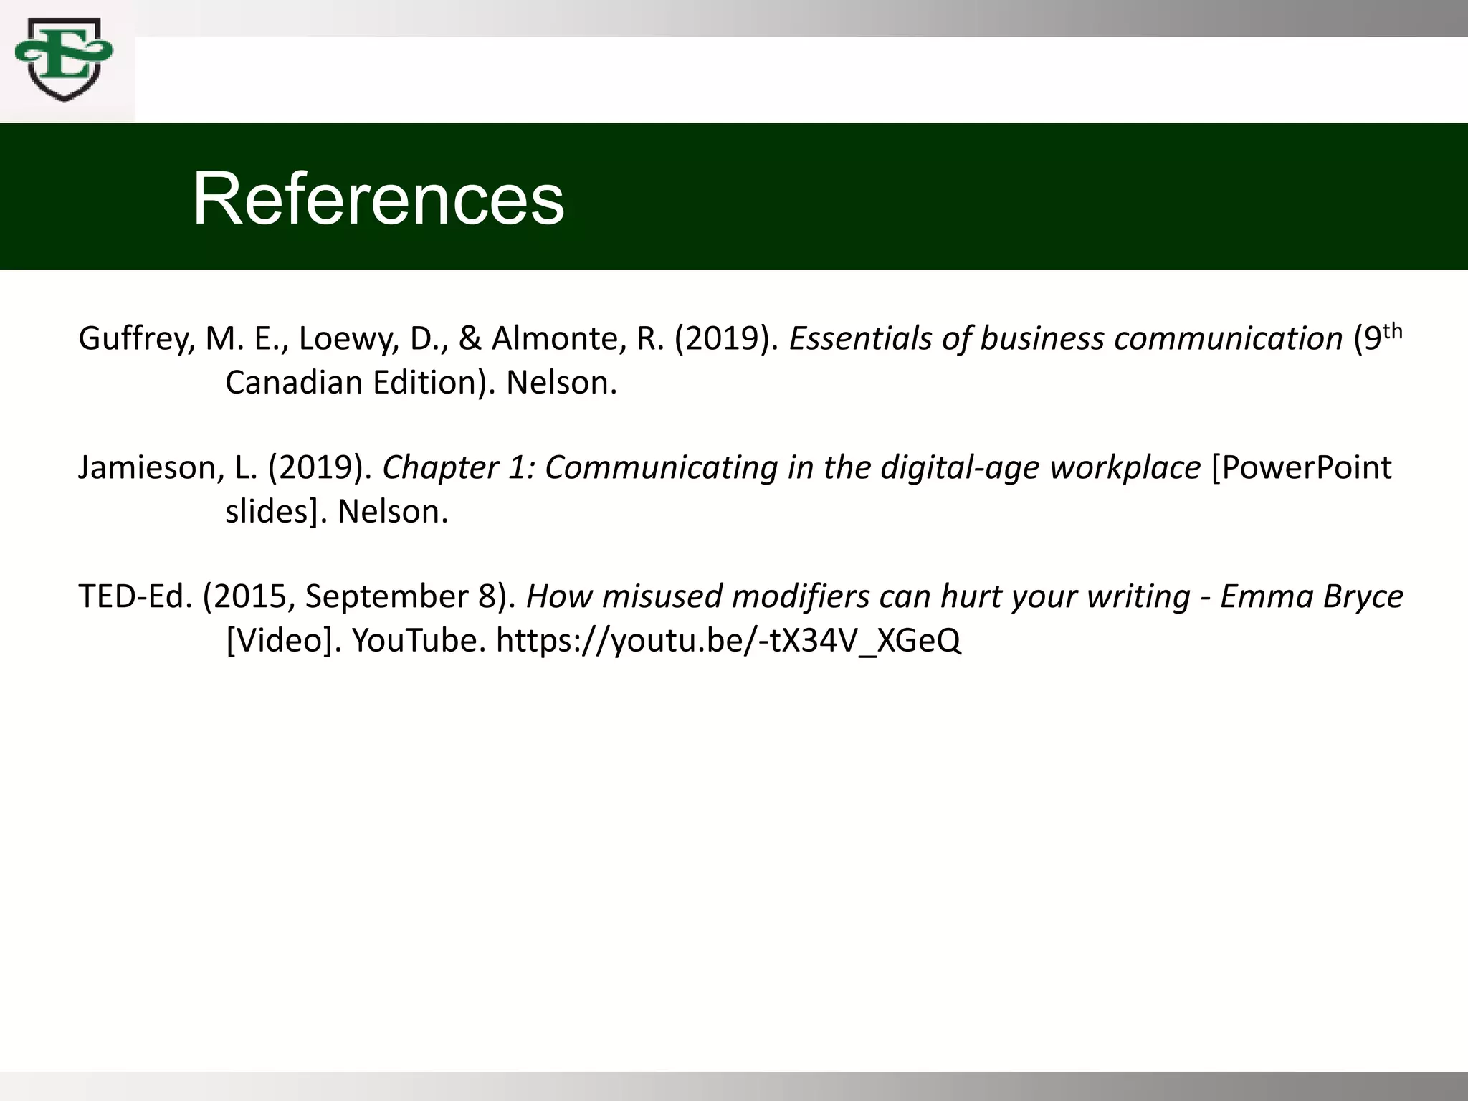Screen dimensions: 1468x1101
Task: Click the Almonte, R. author name
Action: click(x=578, y=338)
